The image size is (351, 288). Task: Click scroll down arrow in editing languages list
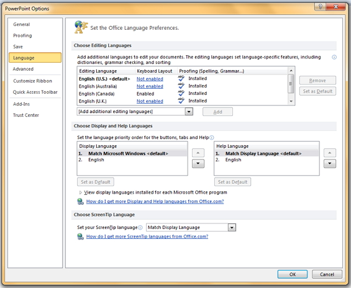[291, 101]
